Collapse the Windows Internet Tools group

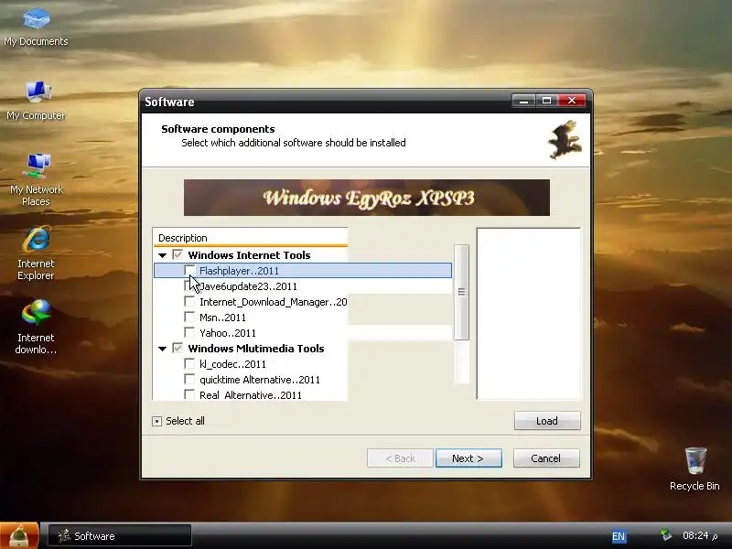[x=163, y=255]
